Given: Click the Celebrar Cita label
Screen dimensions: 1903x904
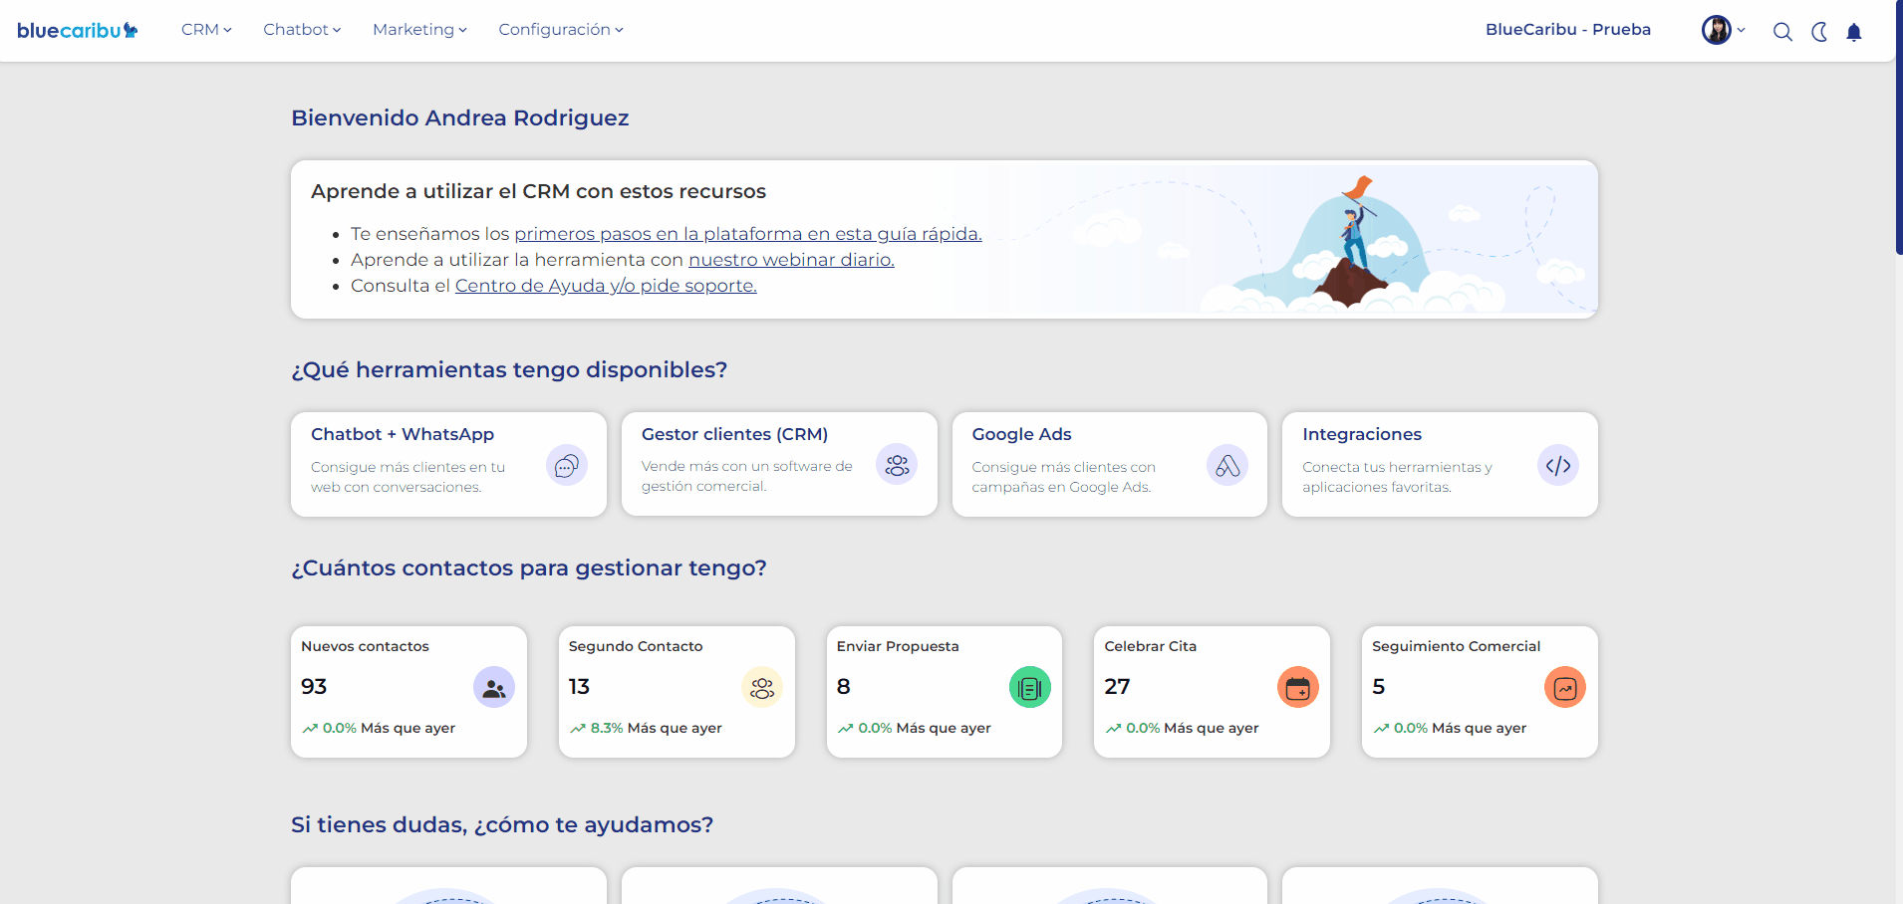Looking at the screenshot, I should 1151,646.
